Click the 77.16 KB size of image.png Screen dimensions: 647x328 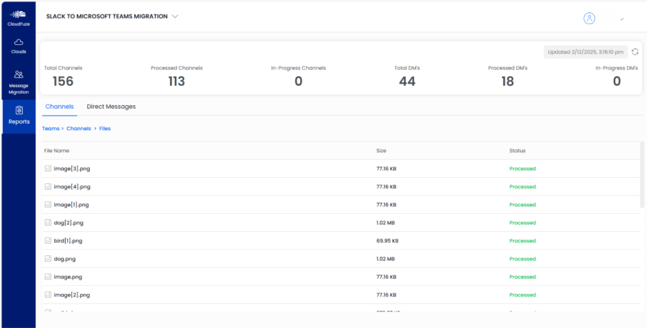coord(386,277)
